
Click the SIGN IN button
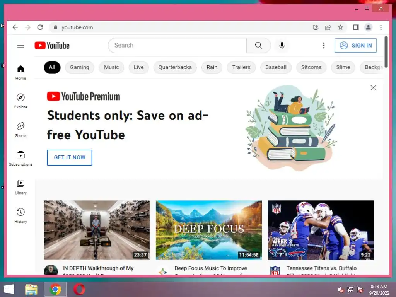tap(356, 46)
